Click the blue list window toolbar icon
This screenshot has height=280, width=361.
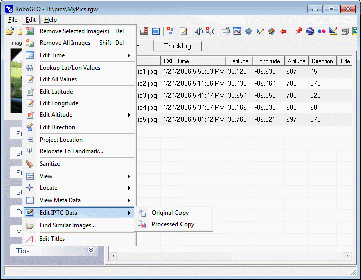coord(156,31)
